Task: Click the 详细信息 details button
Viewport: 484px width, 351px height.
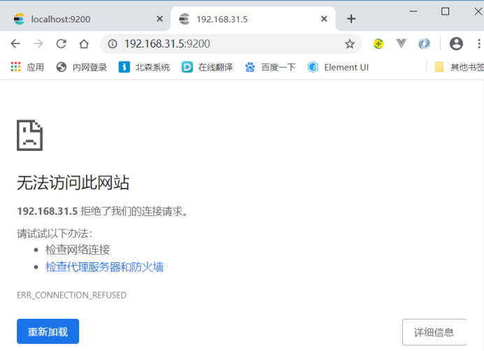Action: point(434,332)
